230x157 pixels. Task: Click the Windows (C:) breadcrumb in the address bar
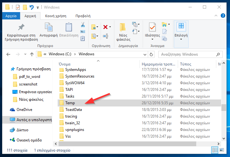pos(60,54)
